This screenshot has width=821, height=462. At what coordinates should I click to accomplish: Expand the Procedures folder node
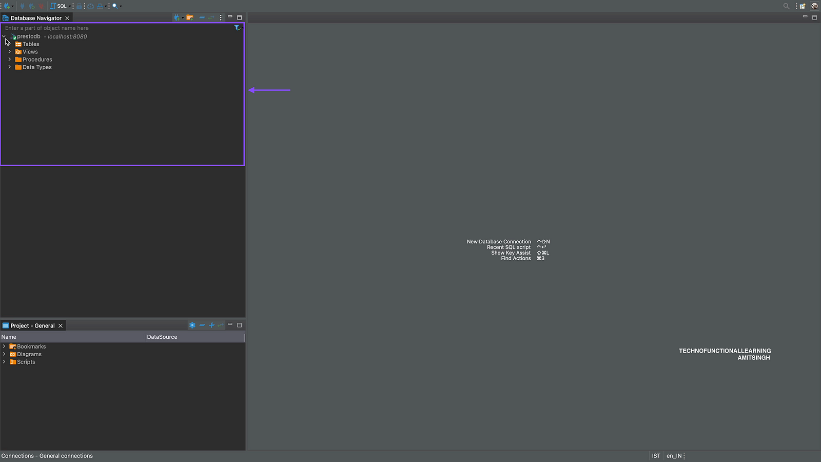9,60
